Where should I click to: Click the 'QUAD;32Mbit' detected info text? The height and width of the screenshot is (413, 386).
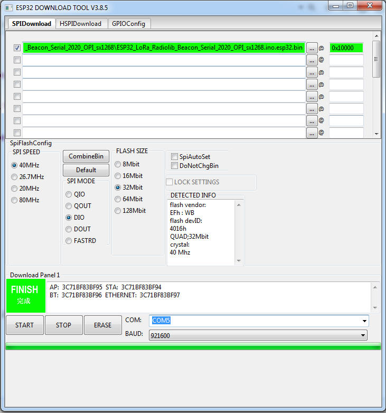point(189,237)
